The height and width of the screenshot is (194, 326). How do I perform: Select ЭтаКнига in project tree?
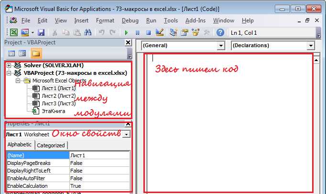54,111
